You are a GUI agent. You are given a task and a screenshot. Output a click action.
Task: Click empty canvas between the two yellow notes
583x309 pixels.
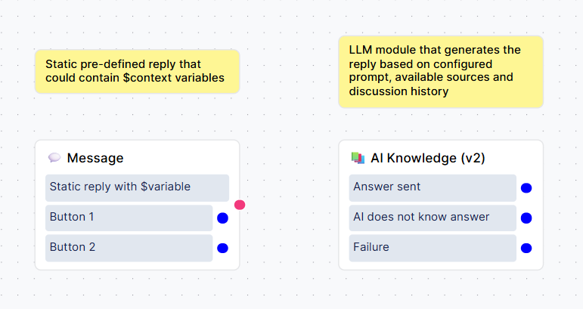click(x=289, y=72)
